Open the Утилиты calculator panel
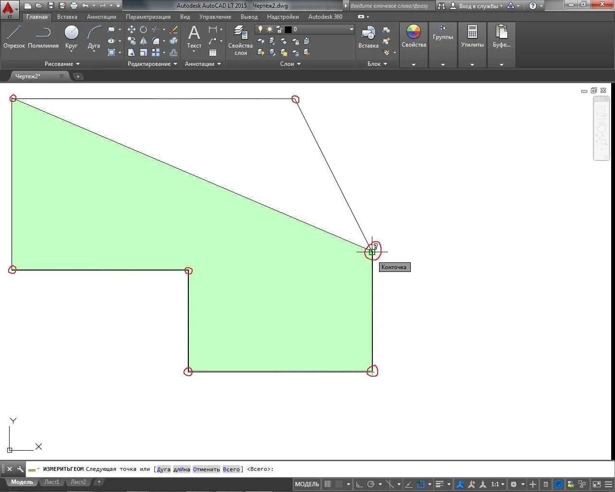Viewport: 615px width, 492px height. [472, 37]
